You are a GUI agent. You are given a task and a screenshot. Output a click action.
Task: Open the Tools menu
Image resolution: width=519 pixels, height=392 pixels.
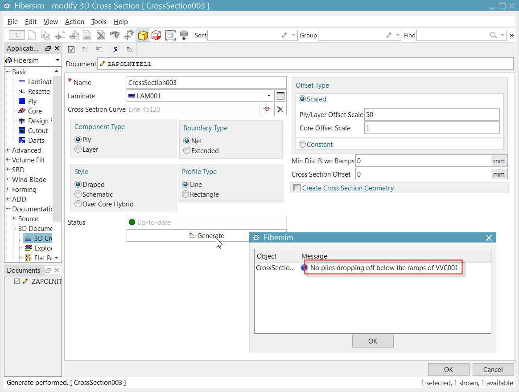coord(99,21)
